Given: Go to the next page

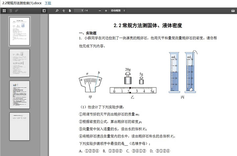Looking at the screenshot, I should (x=70, y=11).
